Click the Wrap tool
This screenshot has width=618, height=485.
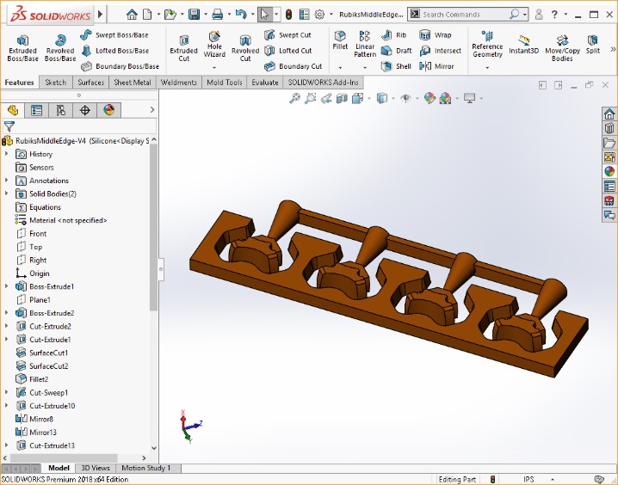[x=436, y=35]
